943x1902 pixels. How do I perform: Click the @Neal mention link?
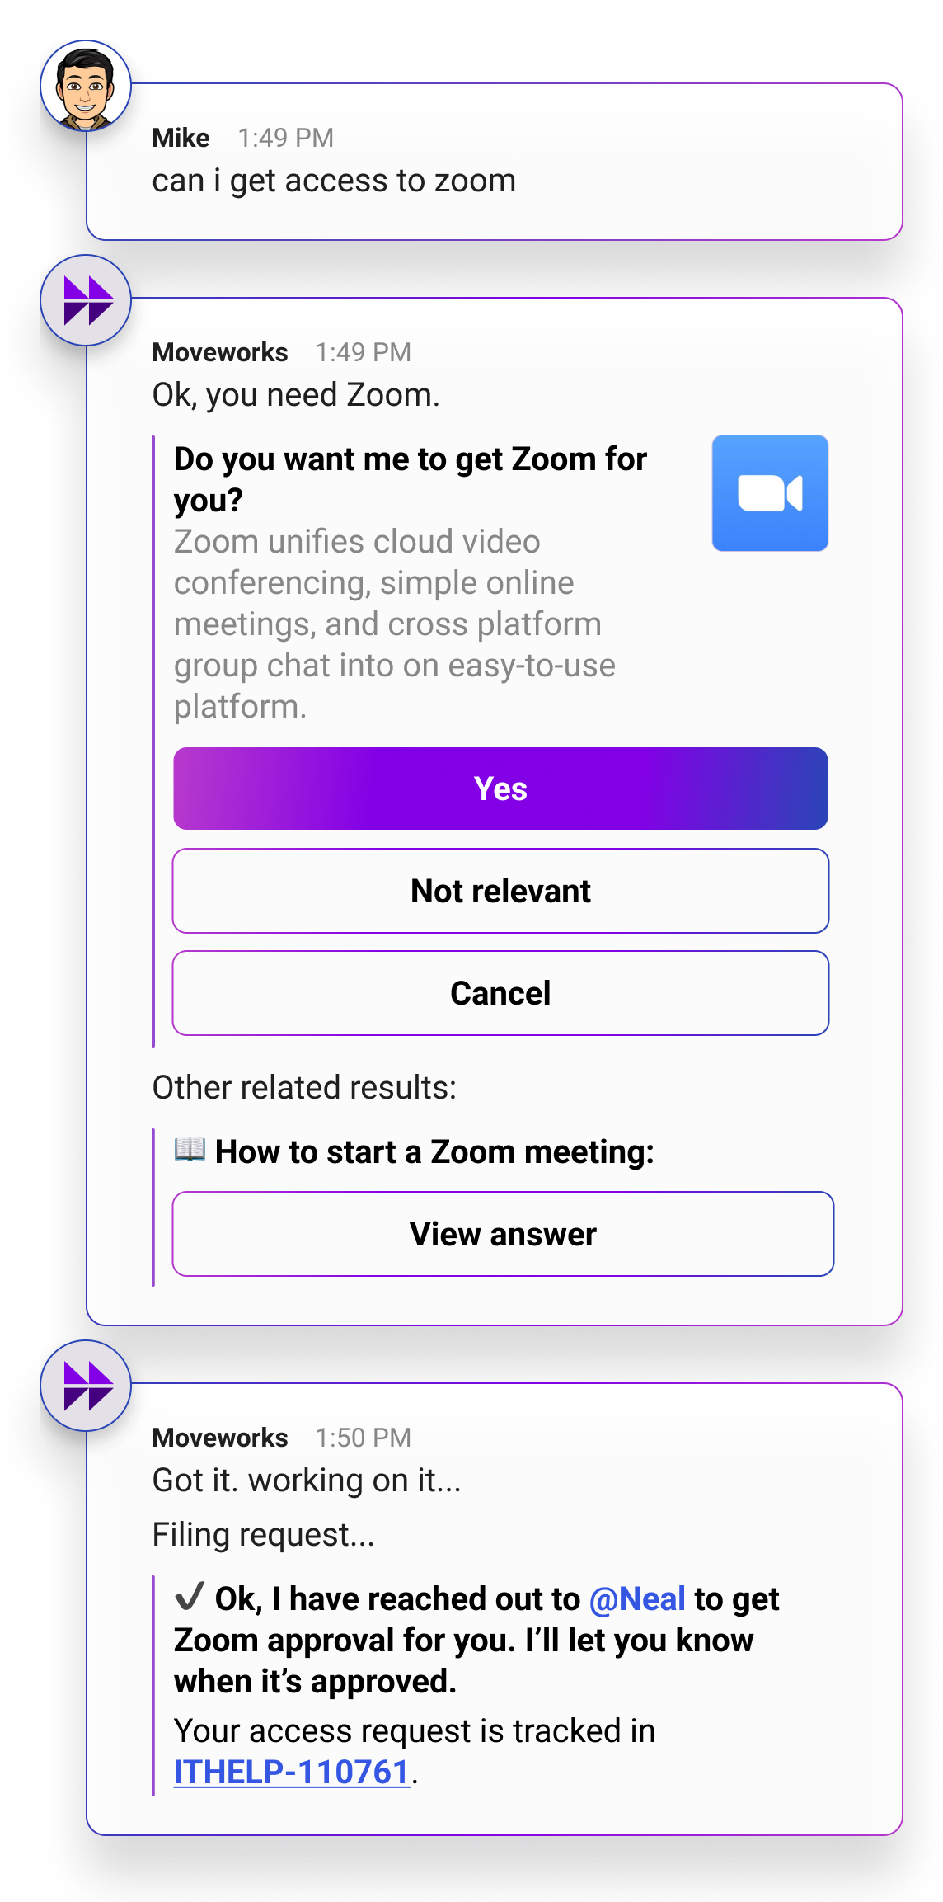pyautogui.click(x=637, y=1598)
